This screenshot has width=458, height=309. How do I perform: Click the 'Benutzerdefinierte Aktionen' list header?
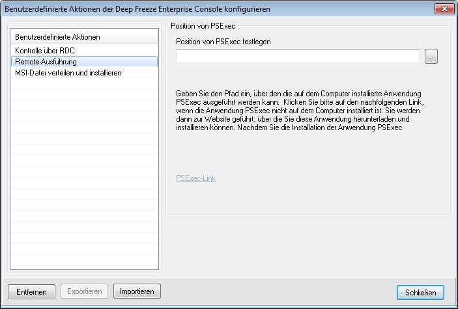(x=84, y=37)
